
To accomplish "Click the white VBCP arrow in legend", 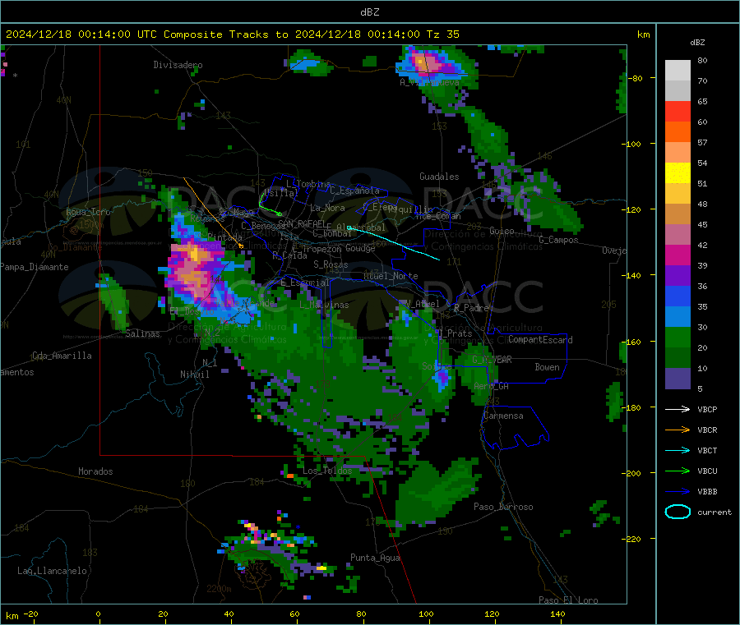I will coord(678,409).
